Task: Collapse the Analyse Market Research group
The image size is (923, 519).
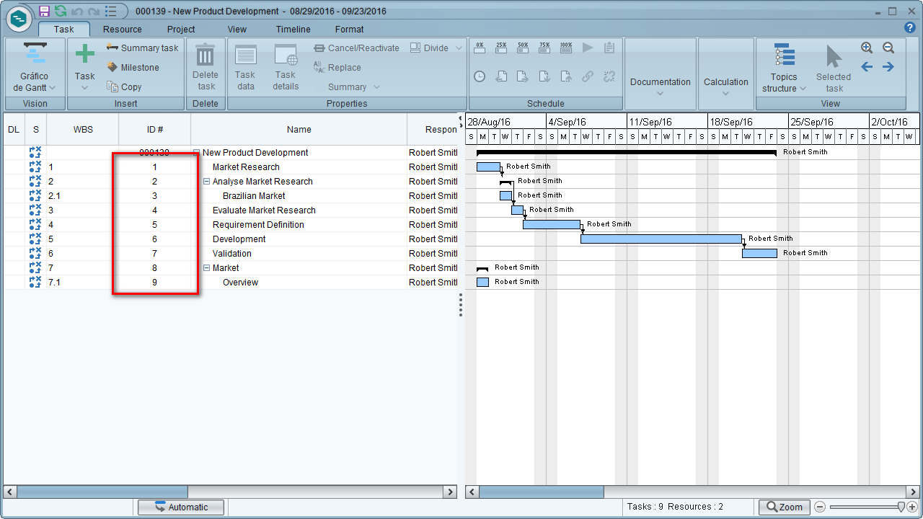Action: (207, 182)
